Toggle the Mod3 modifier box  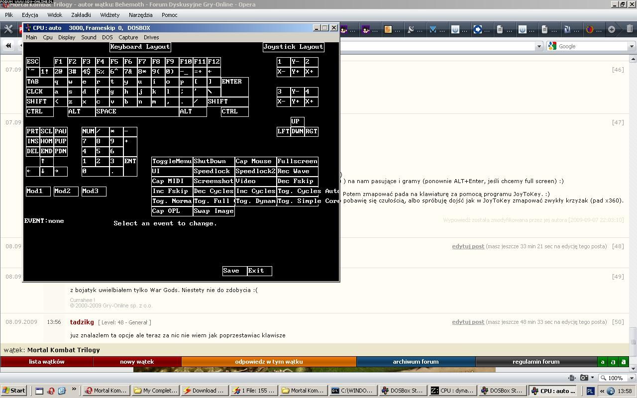94,191
